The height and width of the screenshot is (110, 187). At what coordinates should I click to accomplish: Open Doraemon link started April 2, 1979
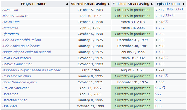10,28
